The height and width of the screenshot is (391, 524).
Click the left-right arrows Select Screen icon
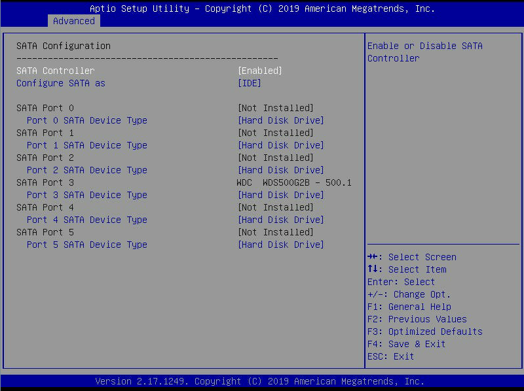tap(373, 257)
